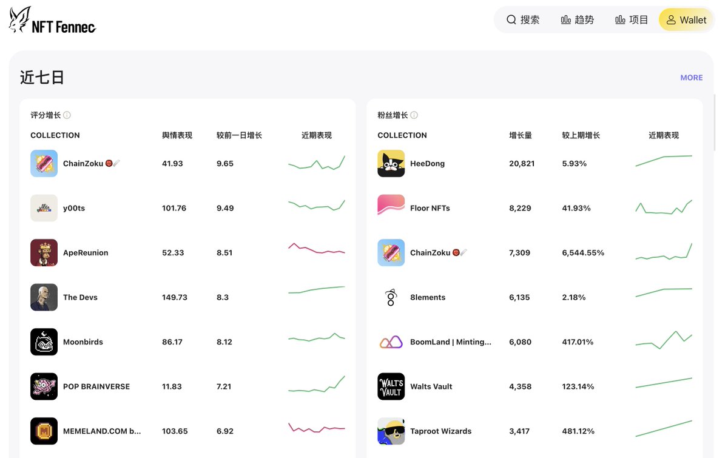Click the 近七日 section heading

coord(42,78)
